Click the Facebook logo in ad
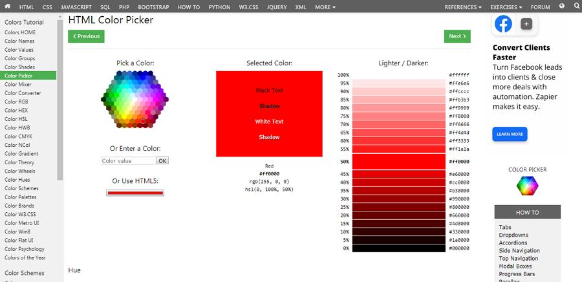The image size is (582, 282). 503,24
